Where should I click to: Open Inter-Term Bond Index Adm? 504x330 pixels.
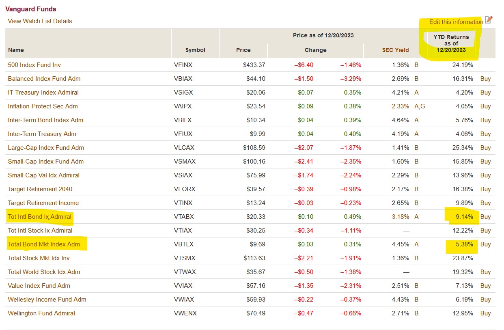point(46,120)
